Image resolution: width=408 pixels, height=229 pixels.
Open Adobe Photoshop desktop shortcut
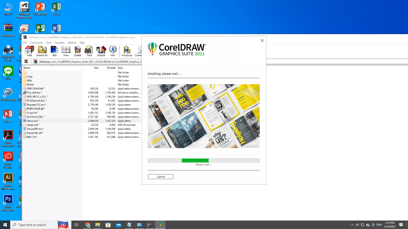point(8,203)
